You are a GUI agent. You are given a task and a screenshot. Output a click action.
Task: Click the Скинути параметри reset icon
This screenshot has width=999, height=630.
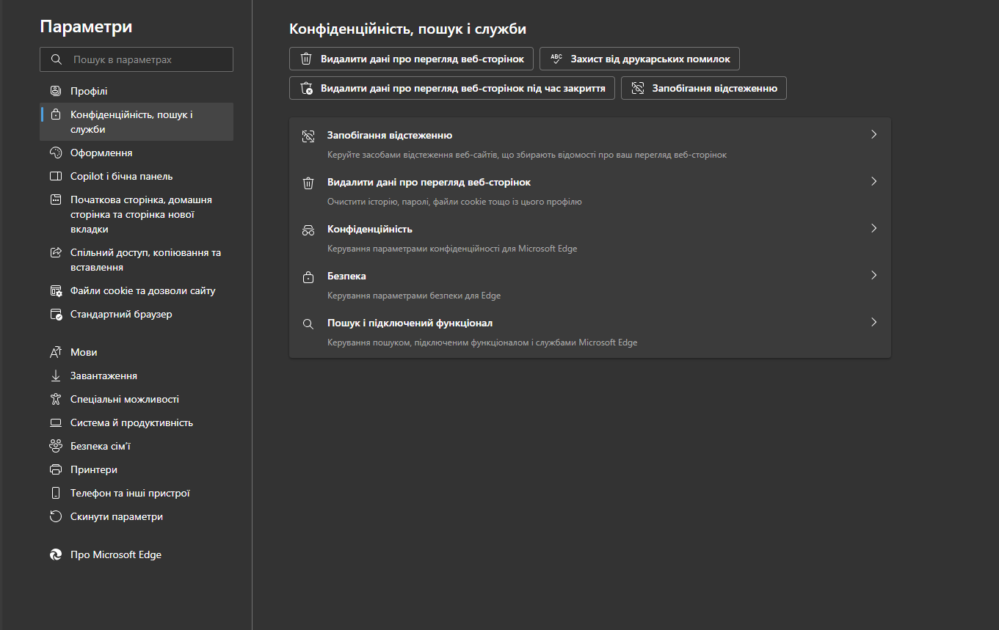click(56, 516)
